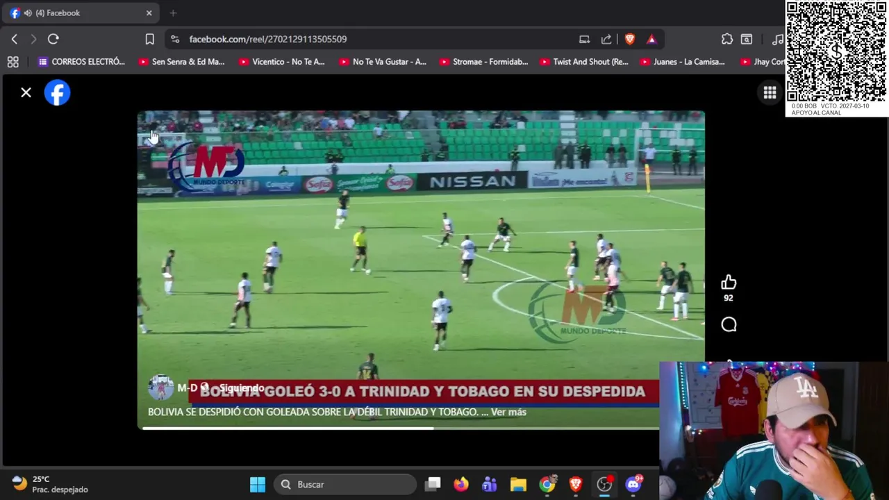Viewport: 889px width, 500px height.
Task: Click the Facebook logo icon
Action: tap(57, 92)
